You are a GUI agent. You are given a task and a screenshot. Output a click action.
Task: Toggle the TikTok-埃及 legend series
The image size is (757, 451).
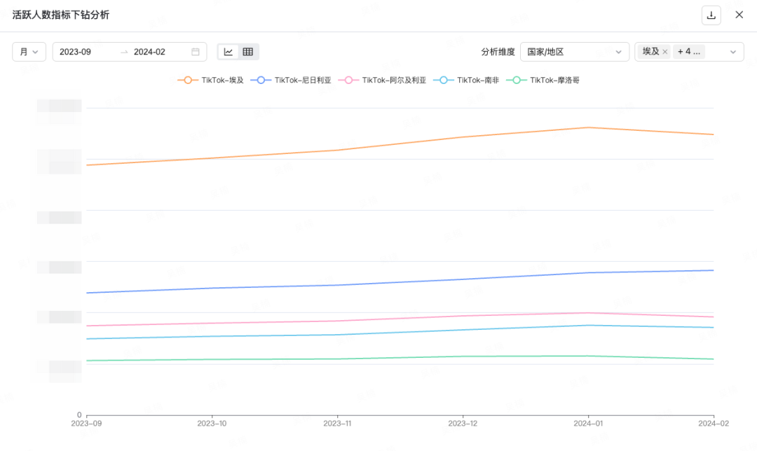(x=211, y=81)
